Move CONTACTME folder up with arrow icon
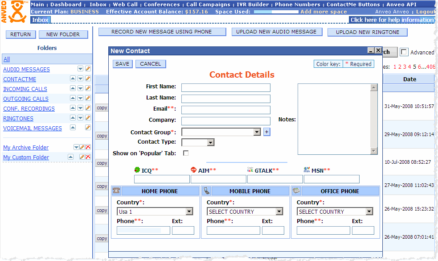Screen dimensions: 438x261 click(x=73, y=79)
